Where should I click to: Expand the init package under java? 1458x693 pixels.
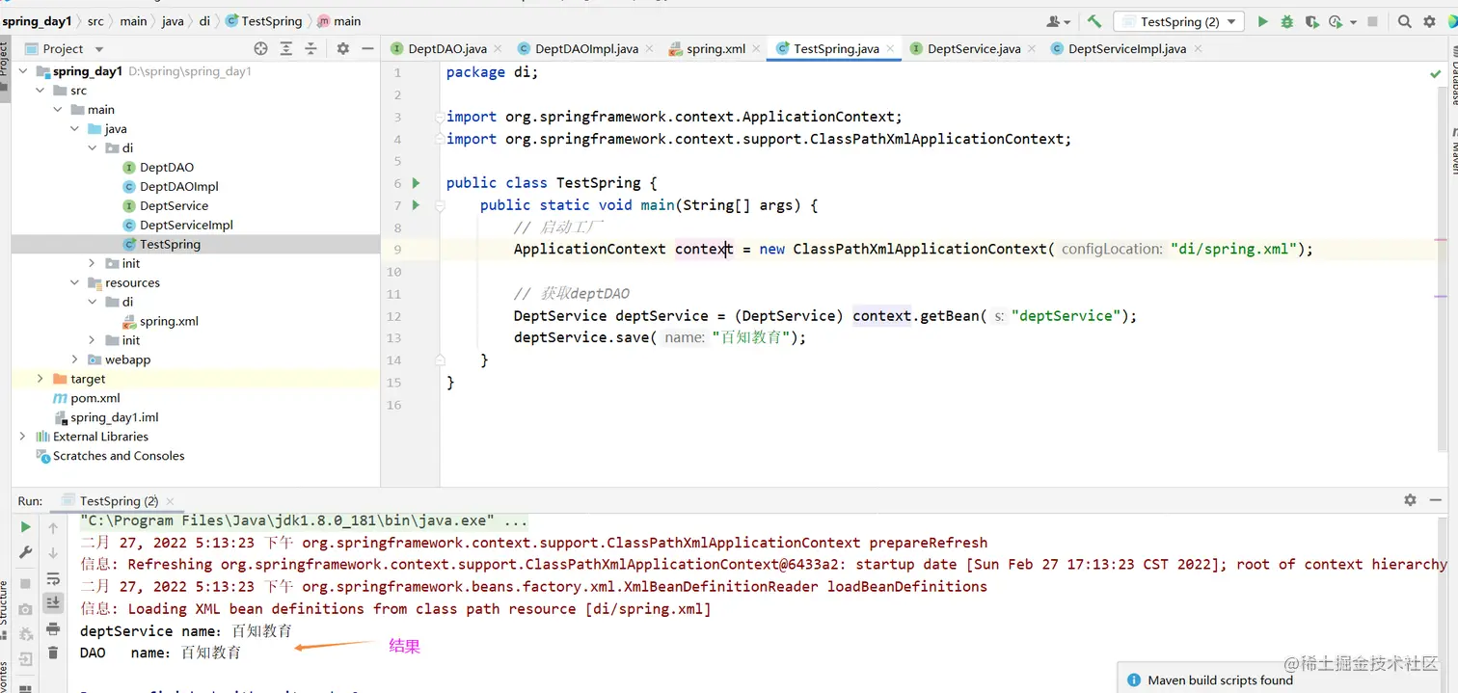93,263
